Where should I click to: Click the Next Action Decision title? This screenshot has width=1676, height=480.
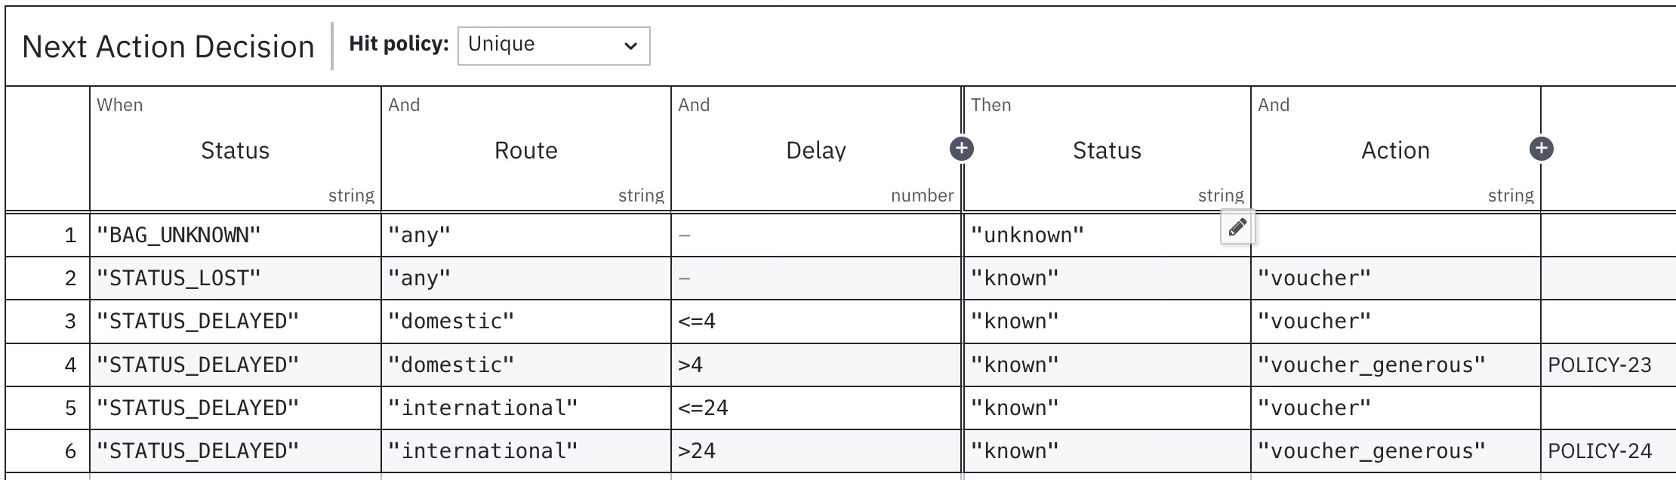[x=168, y=47]
